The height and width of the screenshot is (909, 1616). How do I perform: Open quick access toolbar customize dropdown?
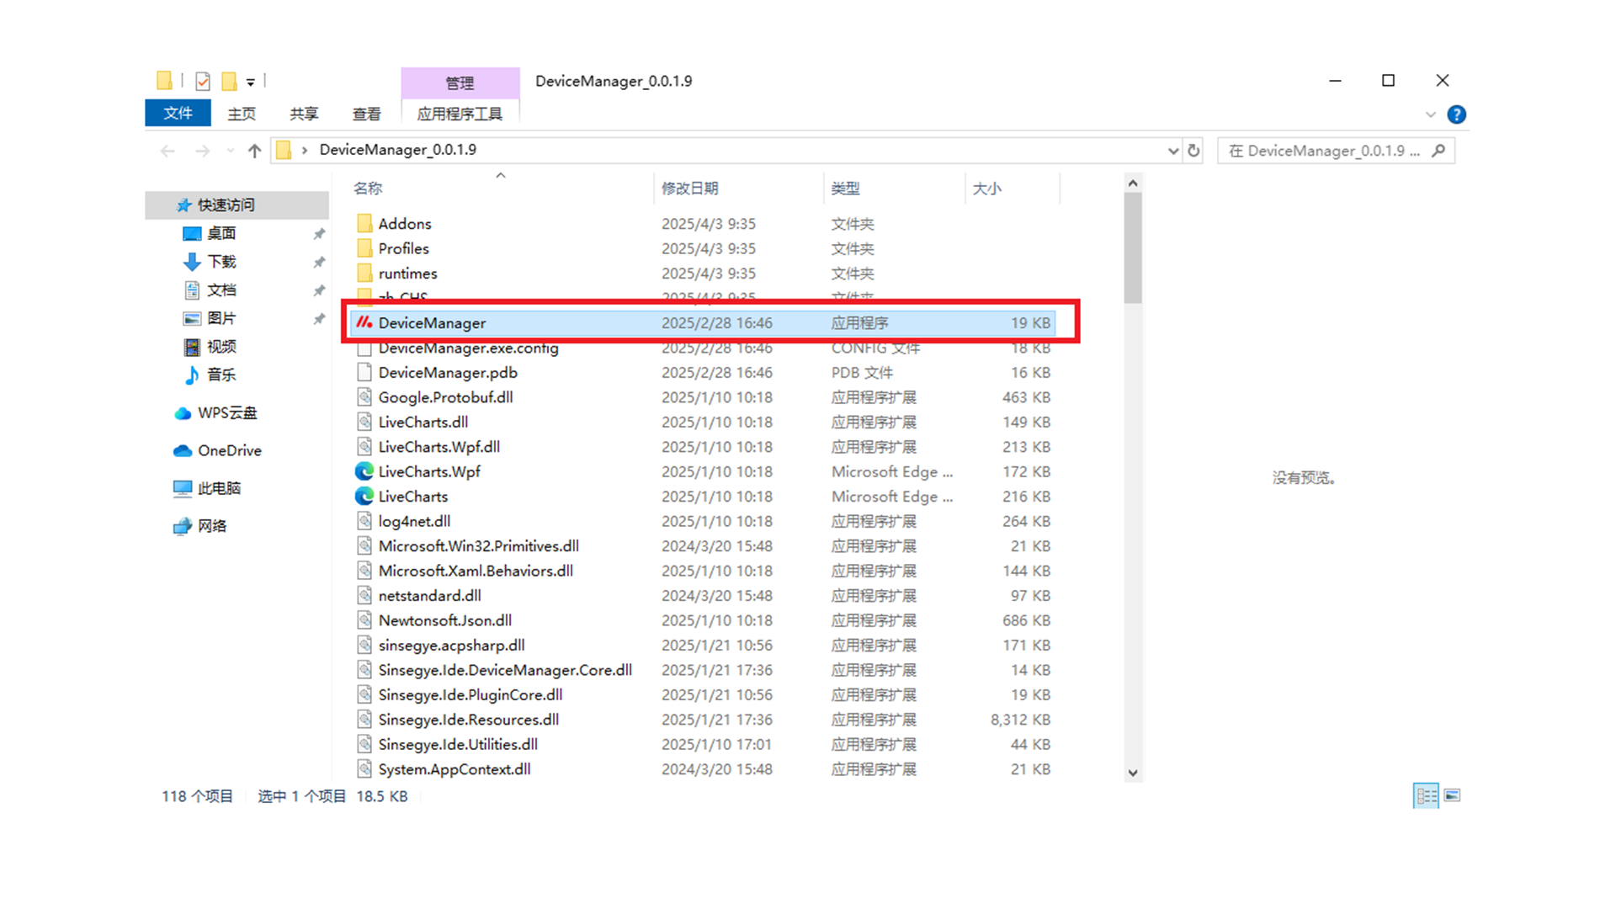[251, 82]
